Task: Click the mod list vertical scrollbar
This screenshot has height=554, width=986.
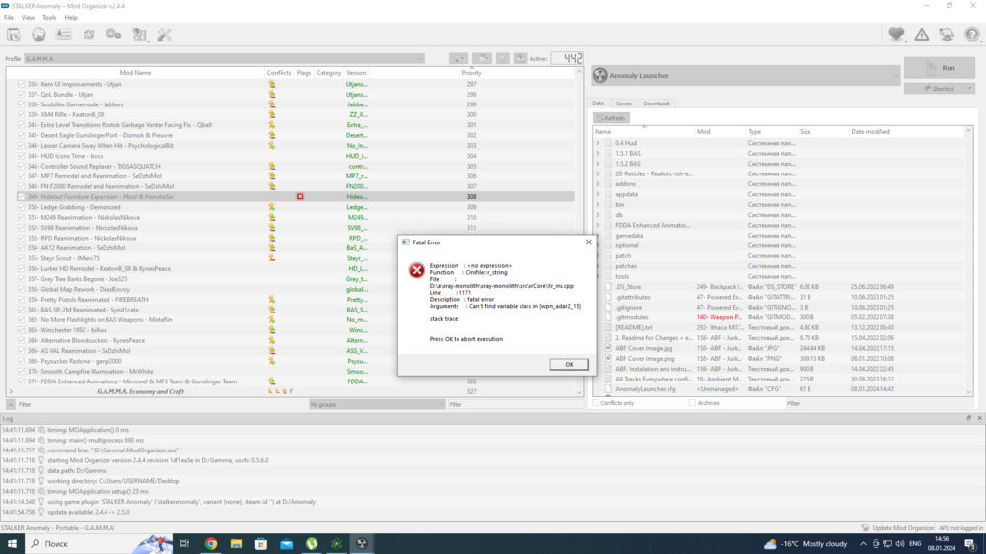Action: coord(582,237)
